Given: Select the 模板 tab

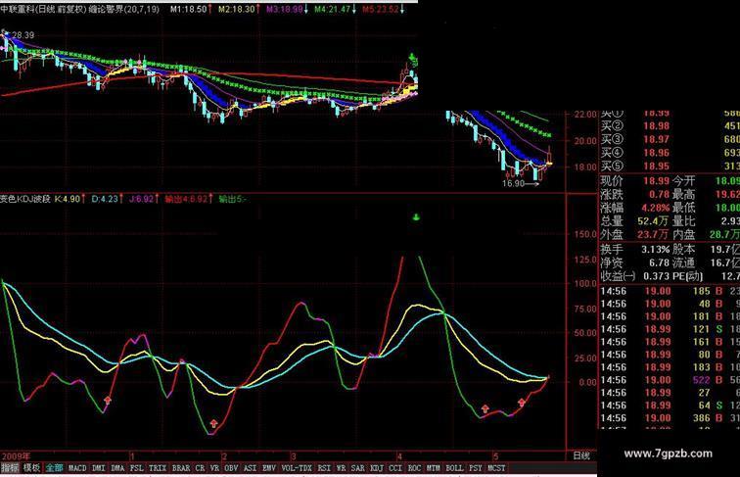Looking at the screenshot, I should pyautogui.click(x=31, y=468).
